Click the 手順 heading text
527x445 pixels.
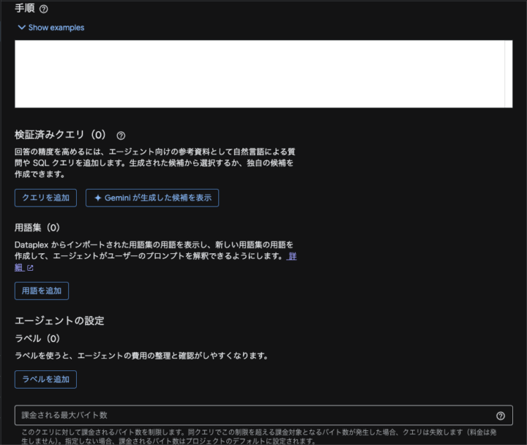(x=24, y=9)
